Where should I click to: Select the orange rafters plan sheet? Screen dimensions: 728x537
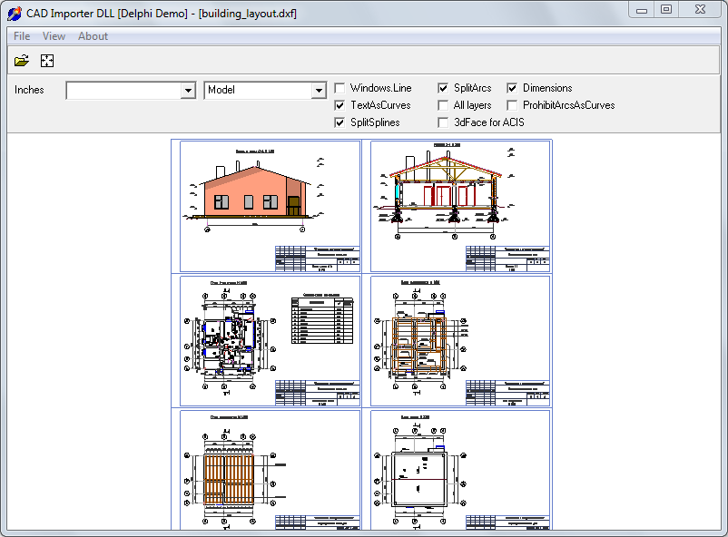271,470
